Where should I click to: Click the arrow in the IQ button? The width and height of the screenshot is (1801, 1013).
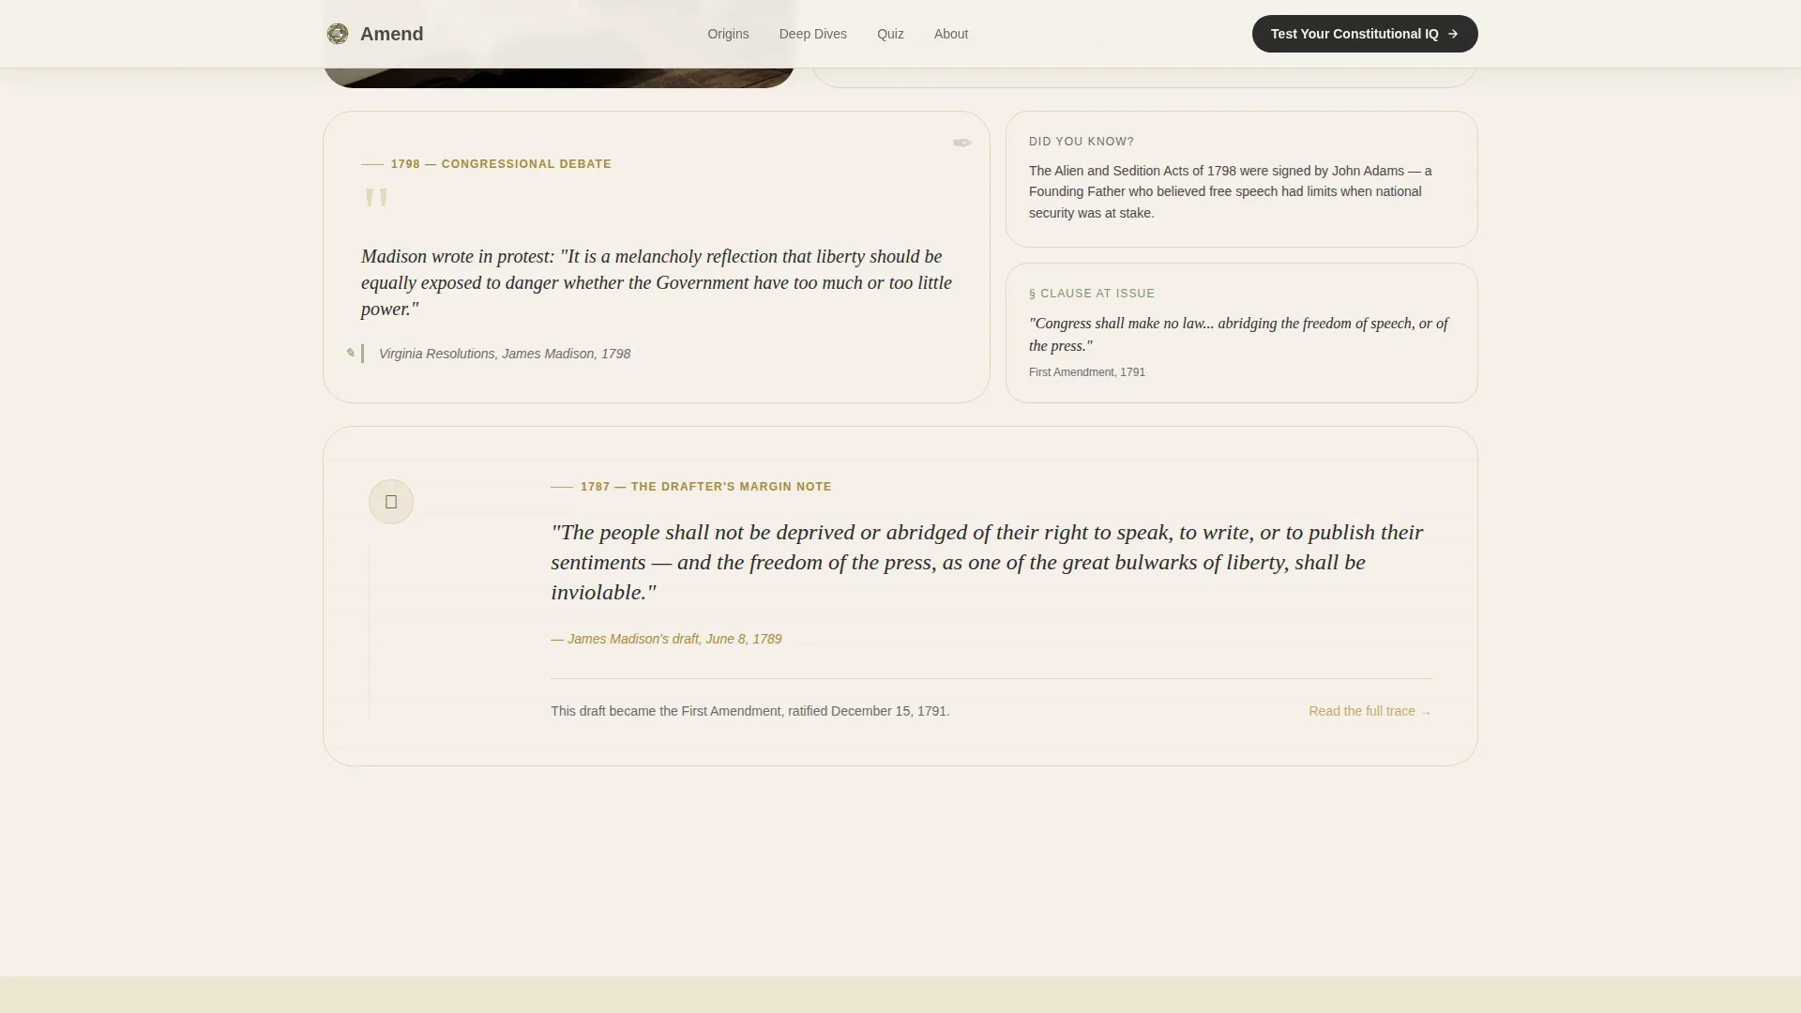tap(1453, 34)
